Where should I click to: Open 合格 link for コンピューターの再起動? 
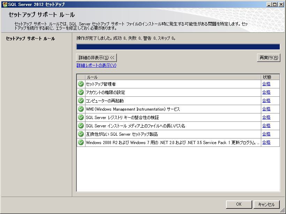point(266,101)
